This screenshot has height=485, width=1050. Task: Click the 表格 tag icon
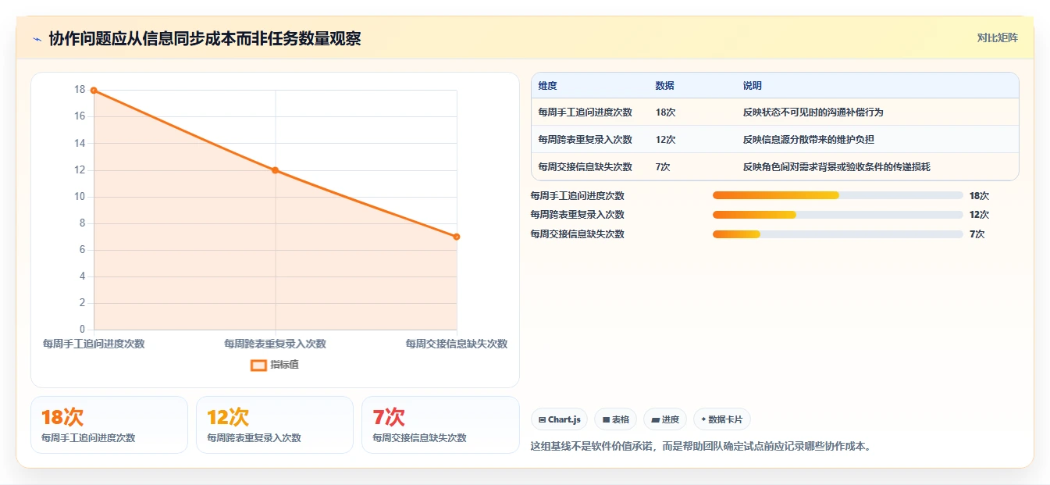[606, 420]
